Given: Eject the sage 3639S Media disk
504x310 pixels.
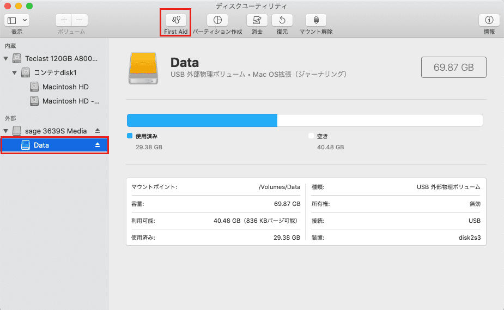Looking at the screenshot, I should point(98,131).
